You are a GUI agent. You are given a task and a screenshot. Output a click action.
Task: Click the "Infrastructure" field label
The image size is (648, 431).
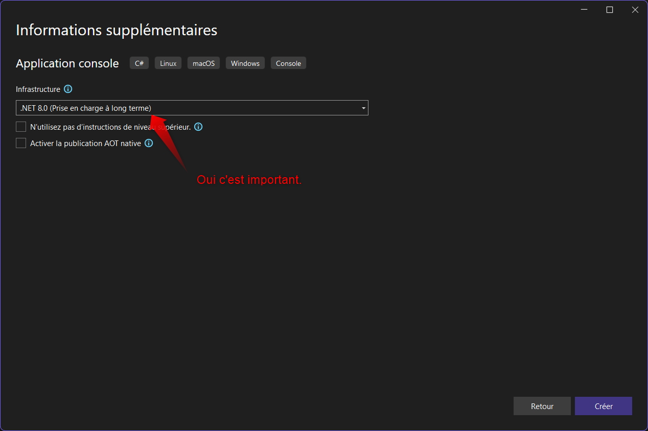pos(38,89)
